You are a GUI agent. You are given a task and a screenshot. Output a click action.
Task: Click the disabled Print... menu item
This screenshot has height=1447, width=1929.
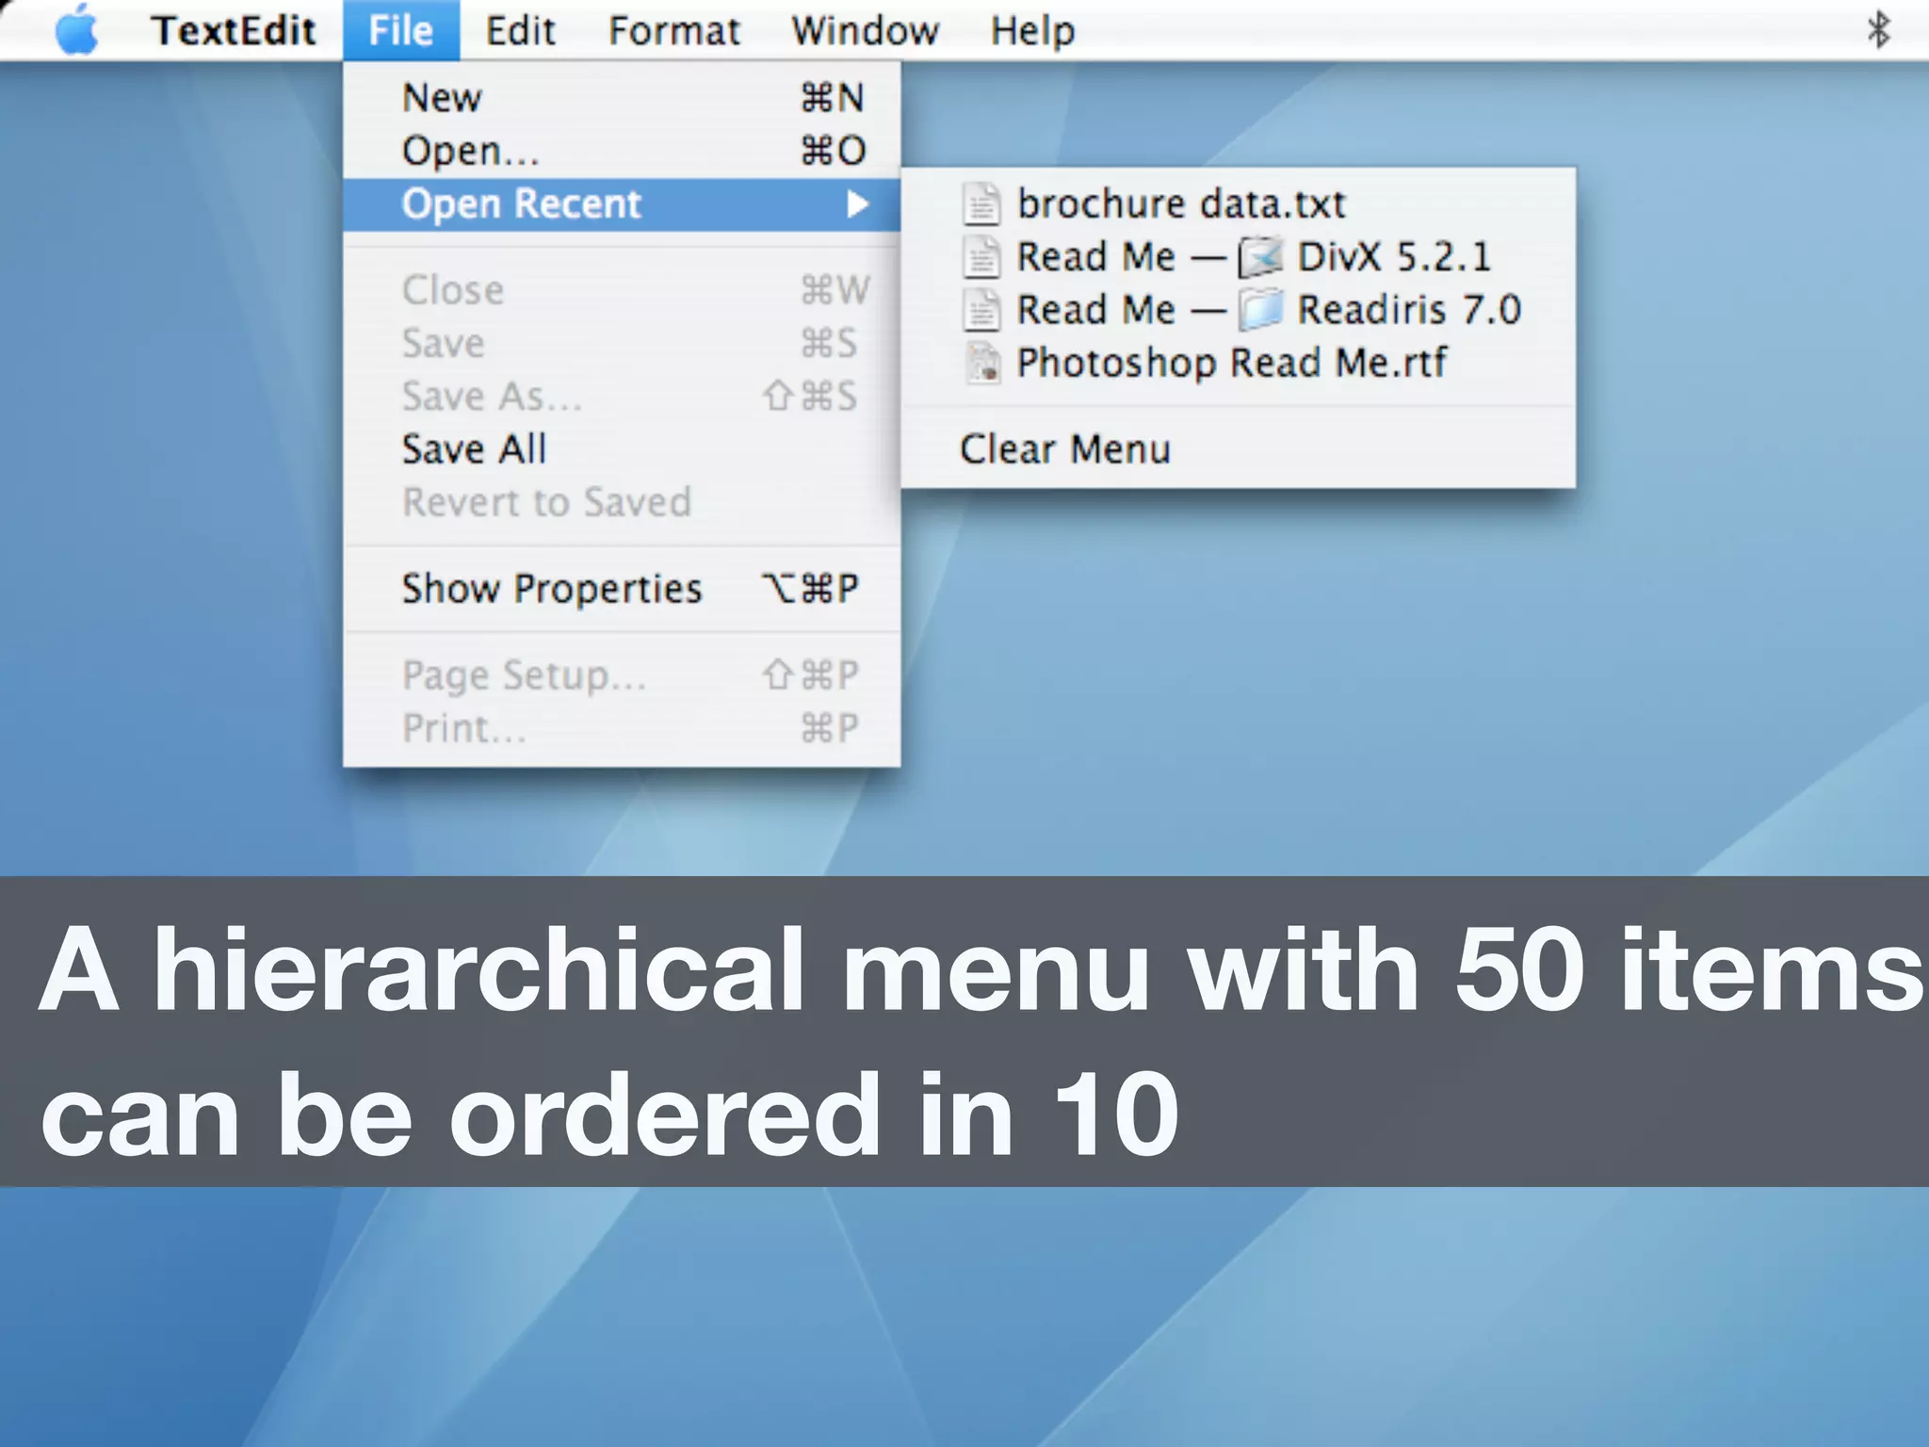tap(622, 728)
